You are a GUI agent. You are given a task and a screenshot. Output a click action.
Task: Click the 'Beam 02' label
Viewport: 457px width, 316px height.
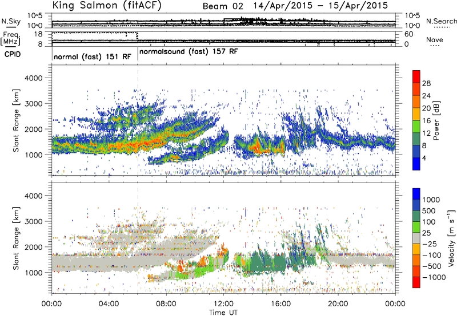223,6
